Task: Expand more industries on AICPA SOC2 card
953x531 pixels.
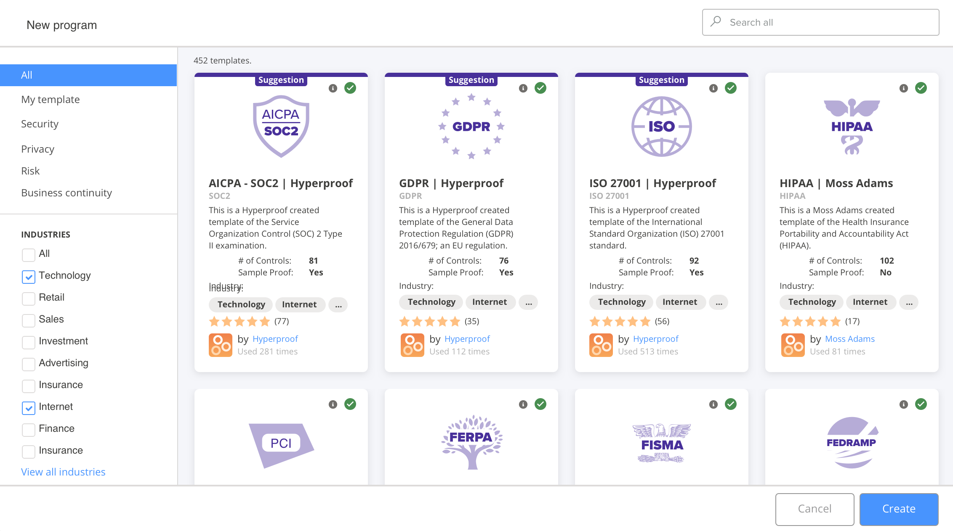Action: click(x=338, y=305)
